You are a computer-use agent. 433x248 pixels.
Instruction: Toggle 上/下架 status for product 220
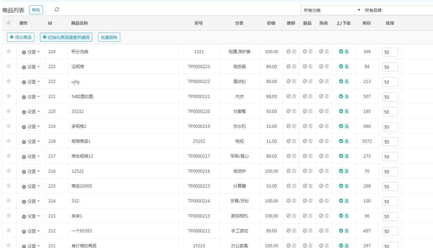tap(343, 111)
